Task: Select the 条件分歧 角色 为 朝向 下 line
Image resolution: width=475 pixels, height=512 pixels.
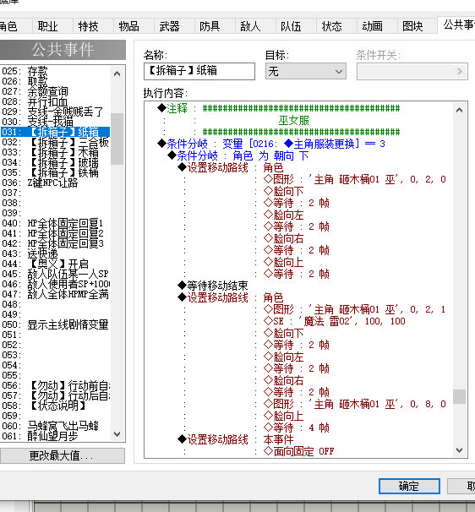Action: point(237,155)
